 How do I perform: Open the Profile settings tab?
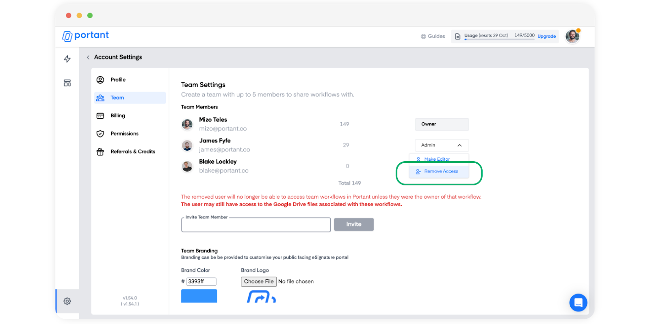(130, 80)
